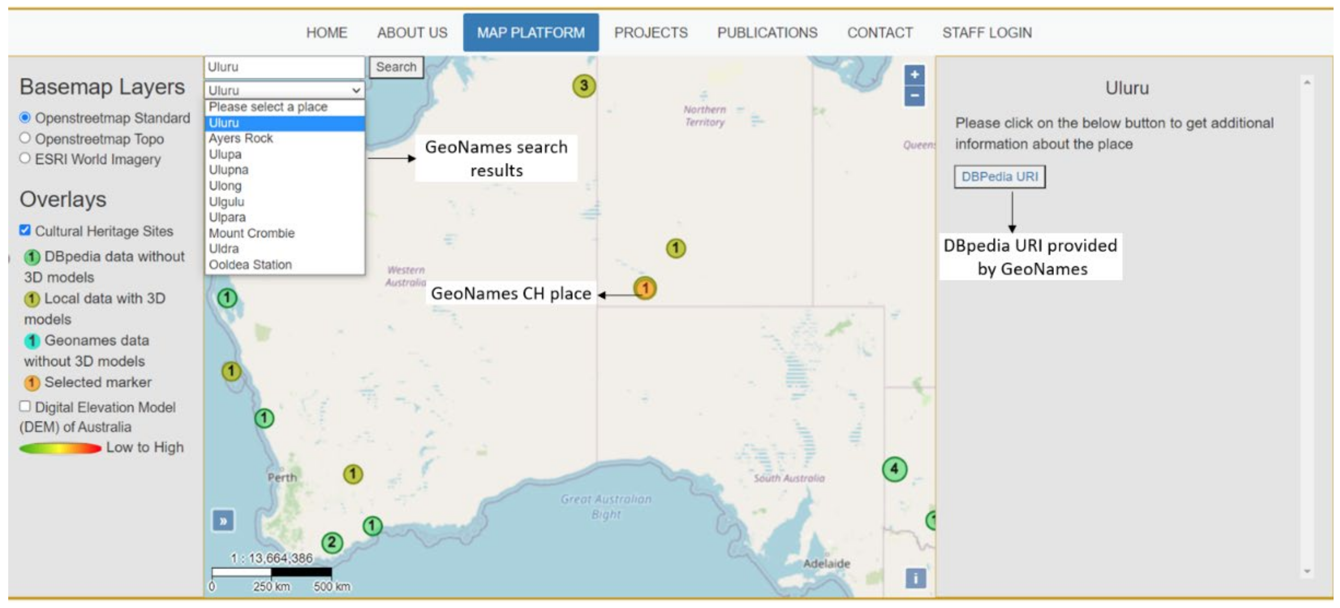
Task: Click the green marker on the southern coast
Action: click(372, 526)
